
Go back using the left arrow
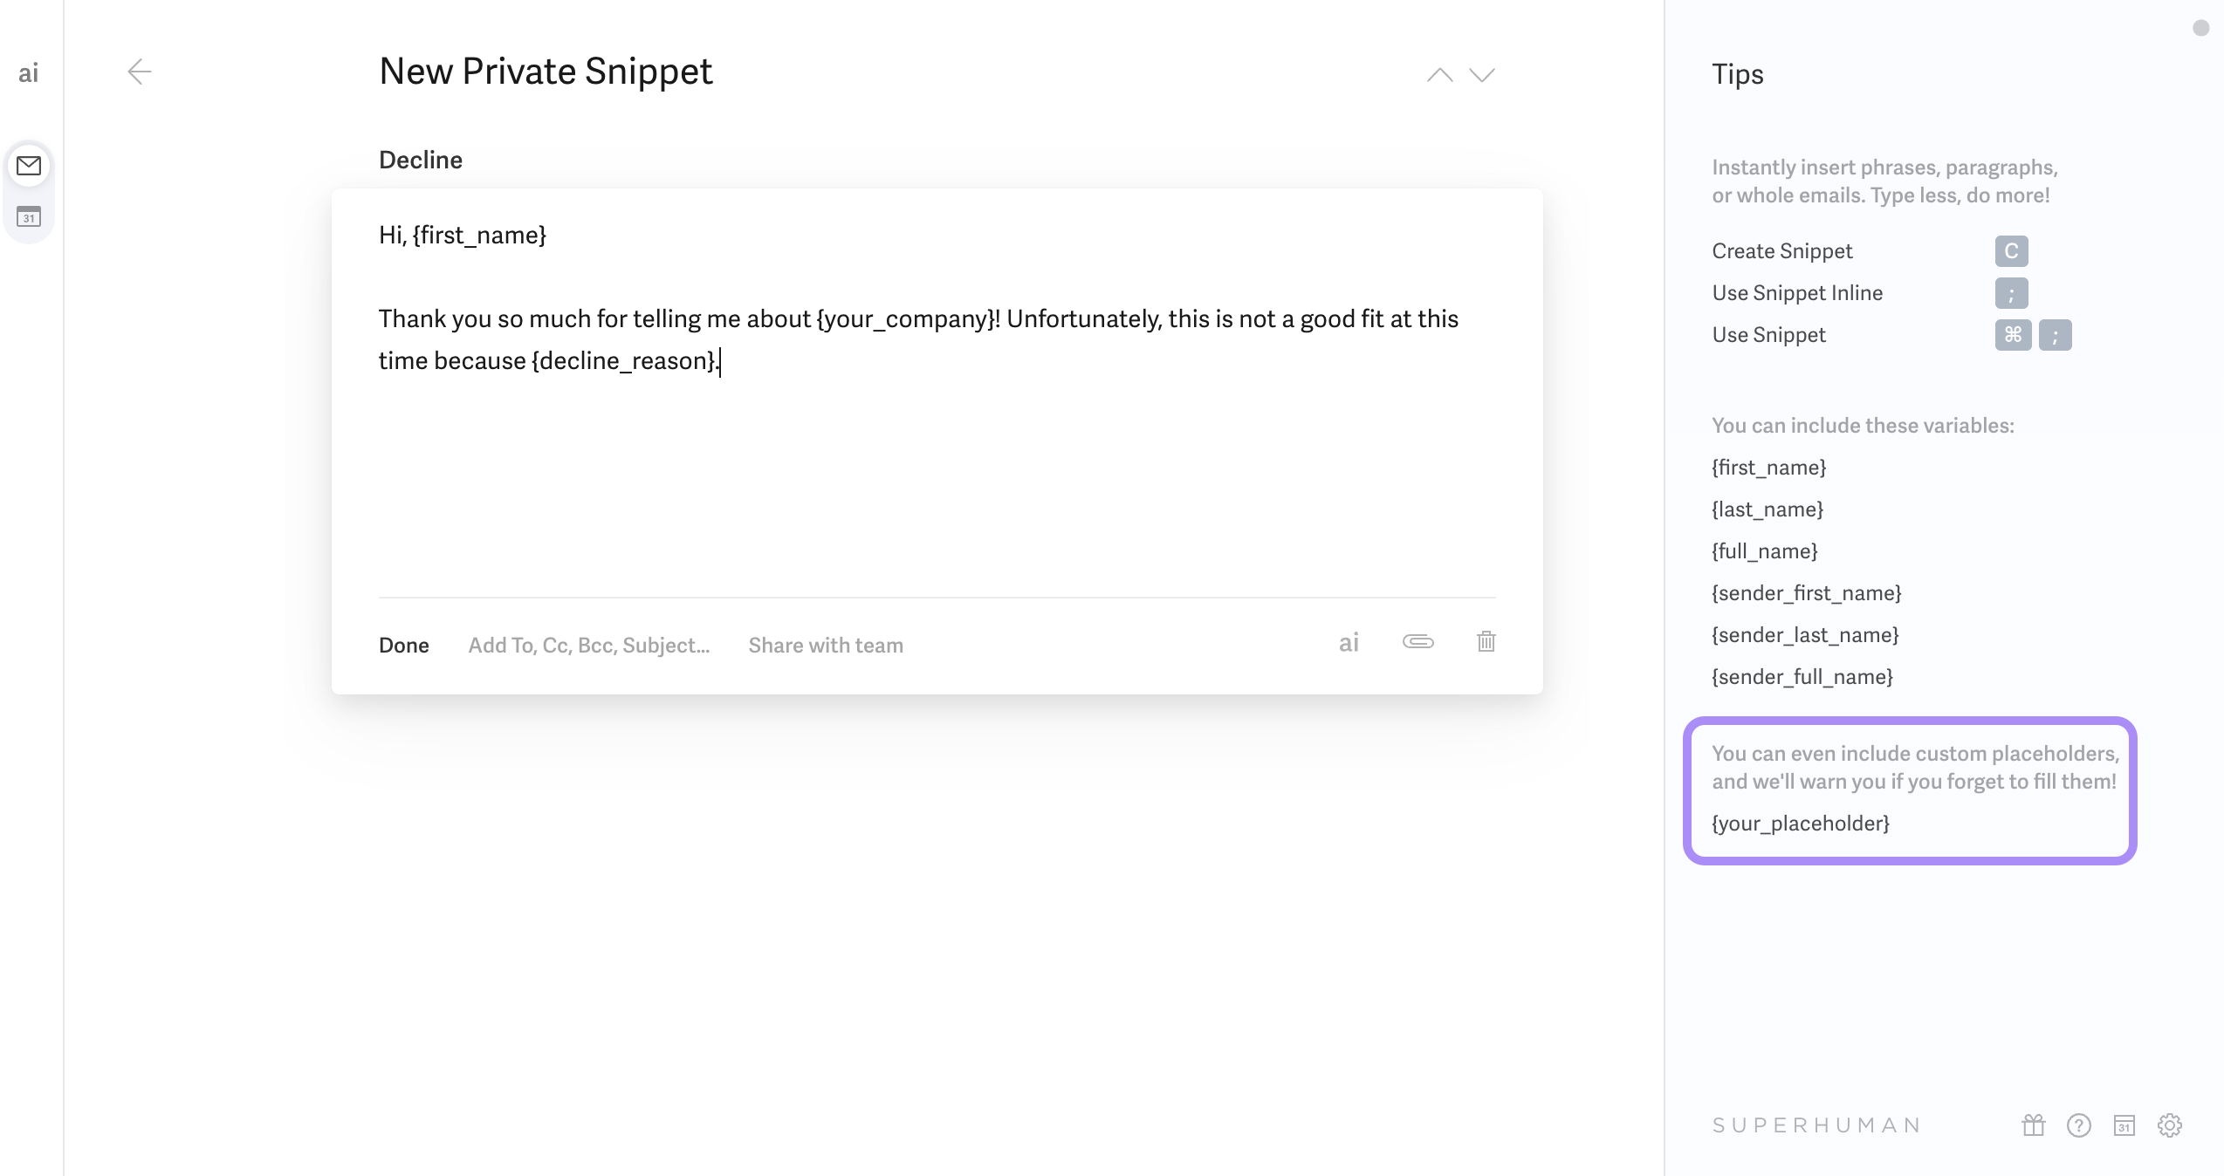pyautogui.click(x=139, y=72)
